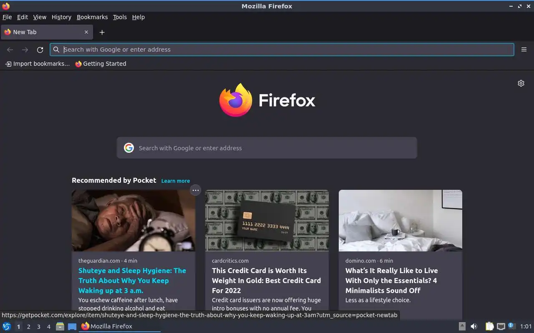Click search magnifier icon in address bar

[x=56, y=50]
